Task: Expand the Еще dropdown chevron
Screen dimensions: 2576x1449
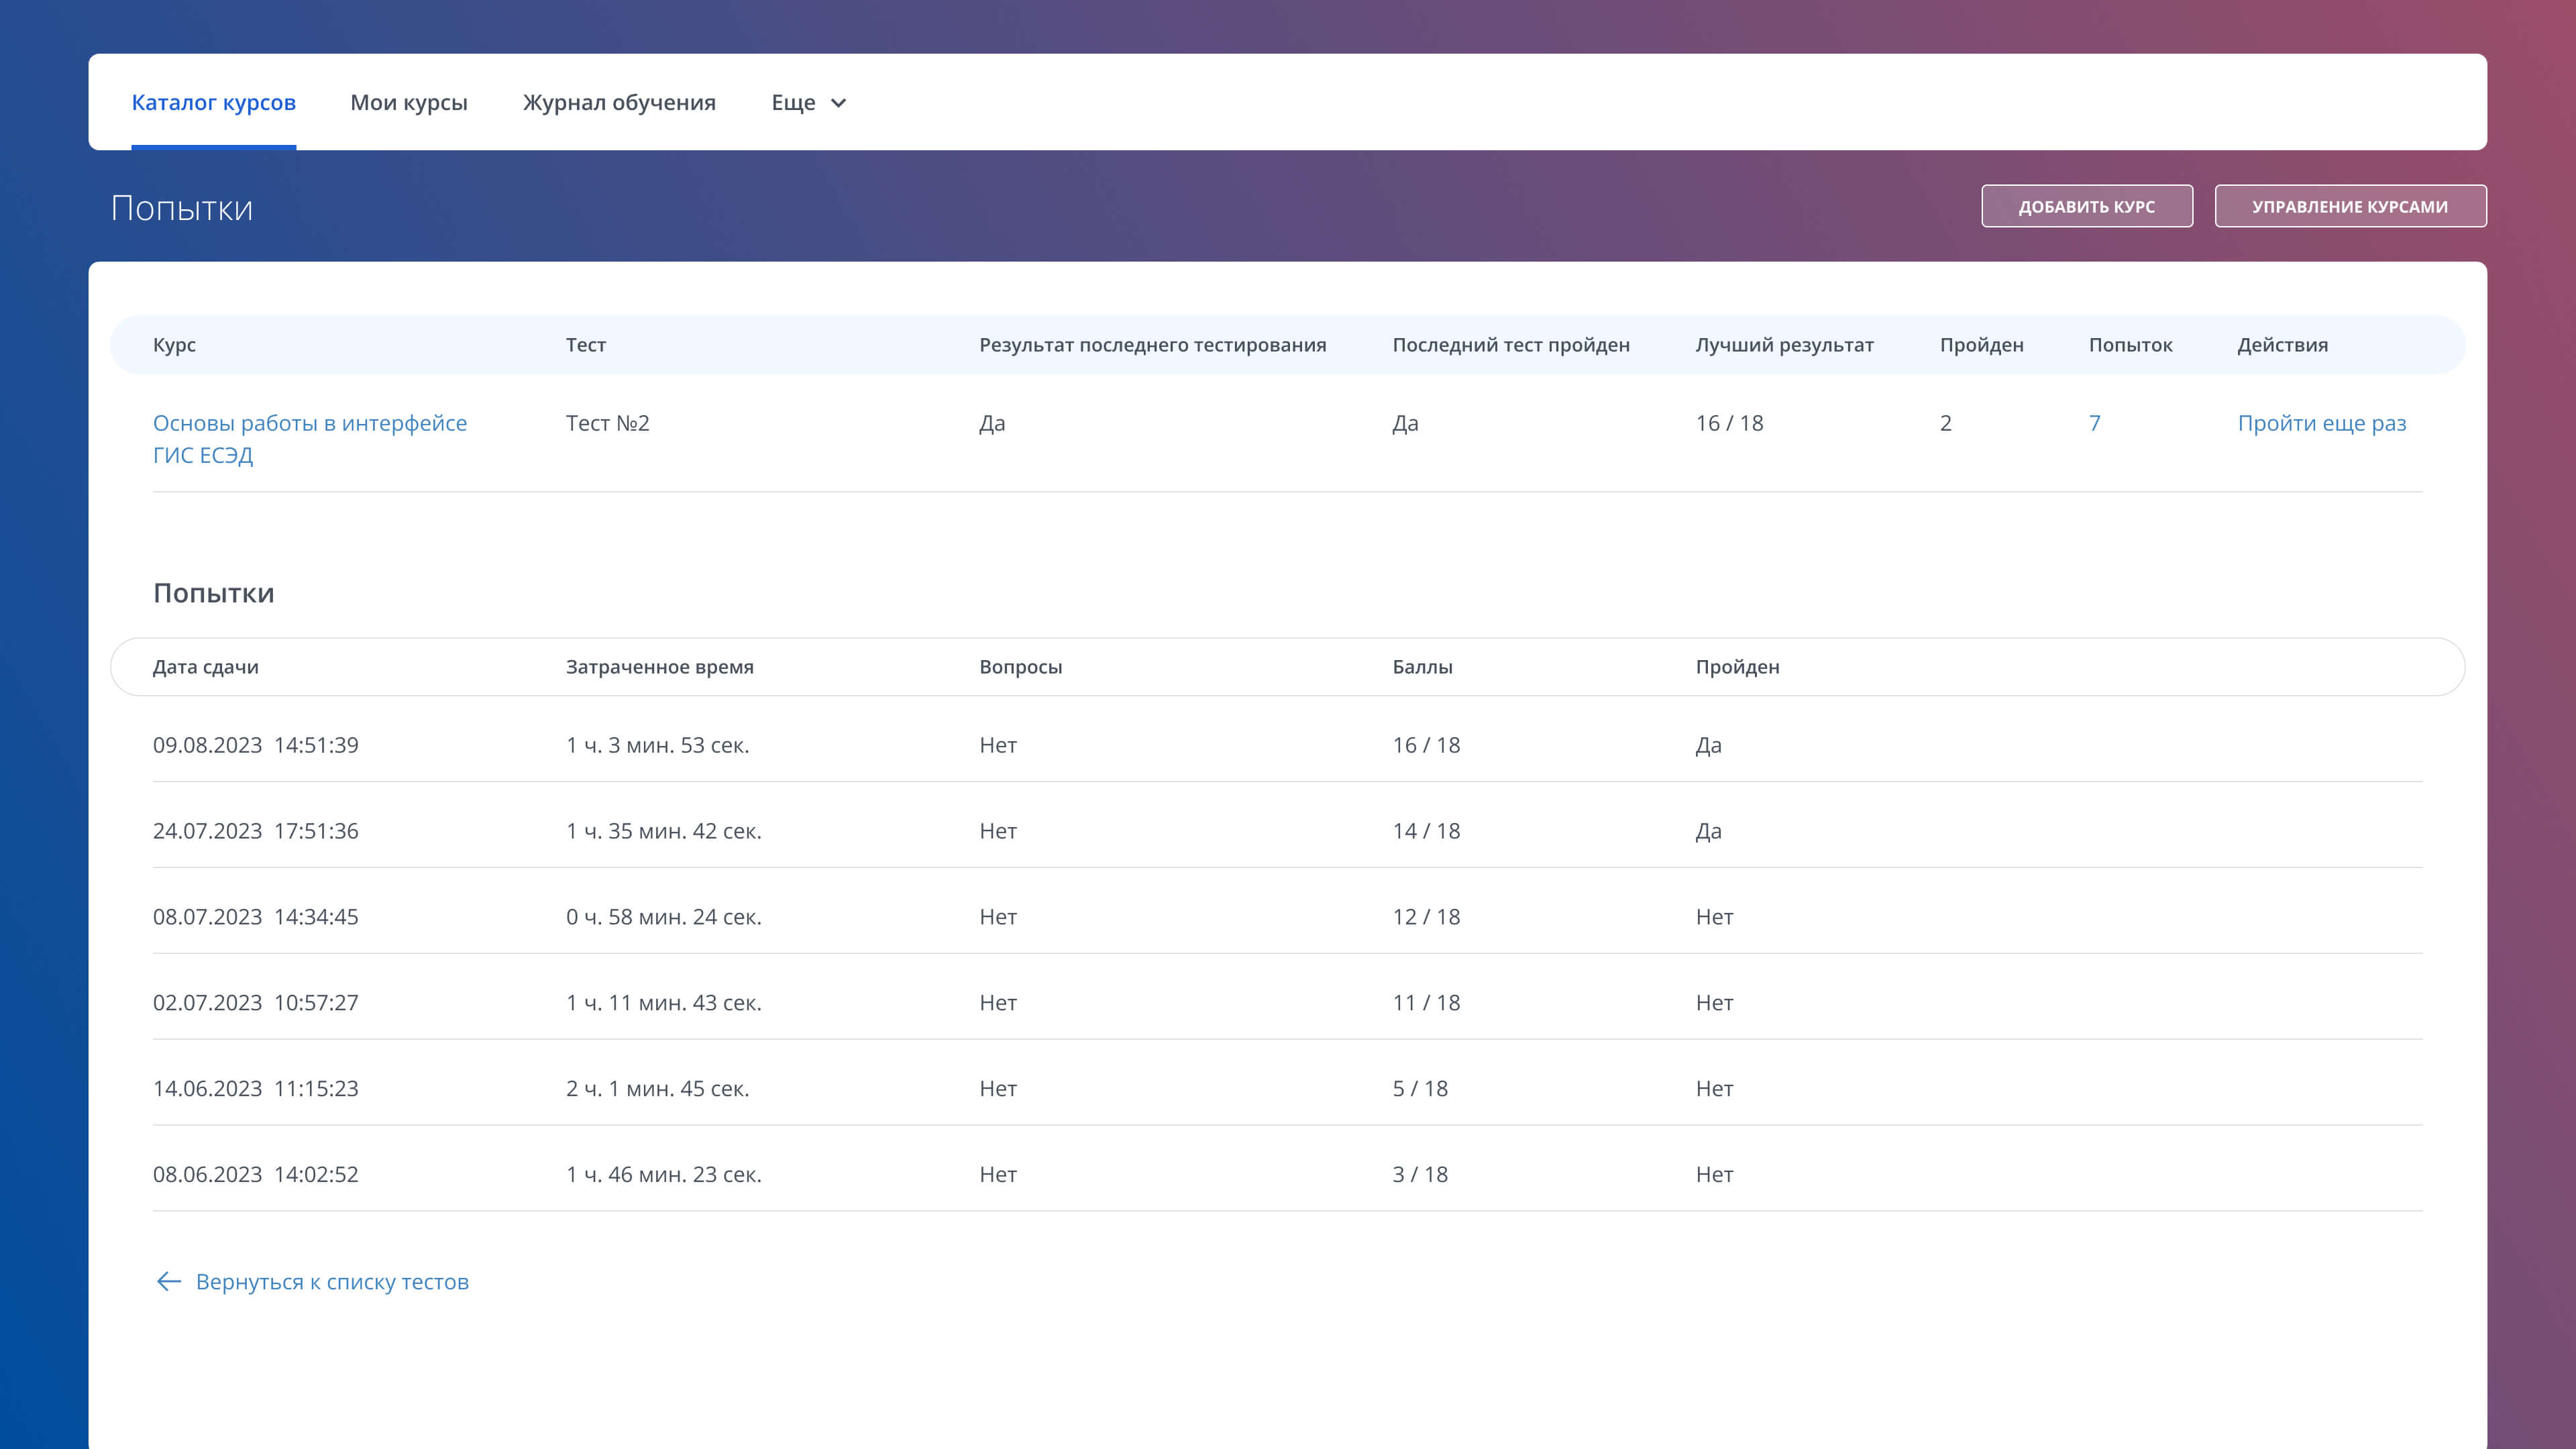Action: (x=838, y=103)
